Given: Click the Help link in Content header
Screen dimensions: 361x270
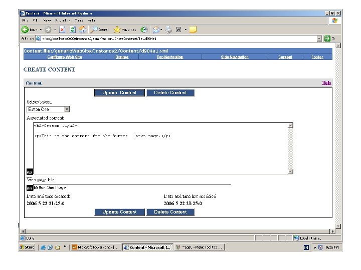Looking at the screenshot, I should 327,82.
